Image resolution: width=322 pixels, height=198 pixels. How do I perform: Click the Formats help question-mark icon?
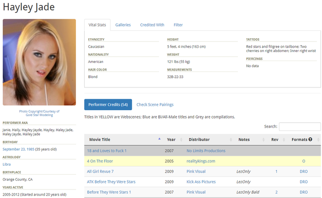click(310, 139)
